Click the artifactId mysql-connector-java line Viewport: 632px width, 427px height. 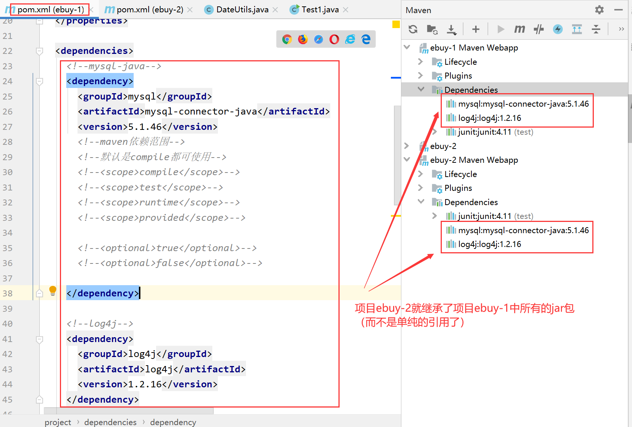tap(204, 112)
